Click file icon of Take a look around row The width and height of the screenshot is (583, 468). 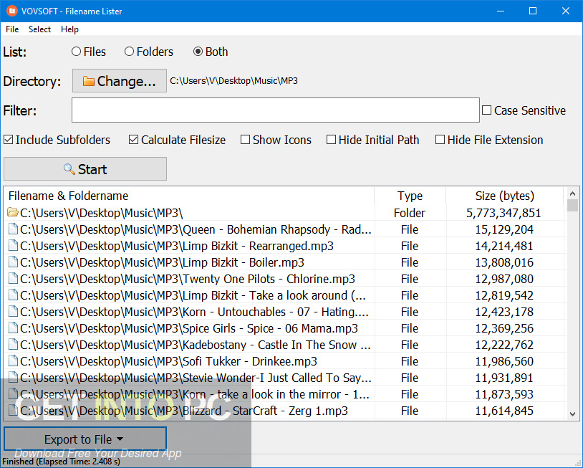tap(13, 295)
